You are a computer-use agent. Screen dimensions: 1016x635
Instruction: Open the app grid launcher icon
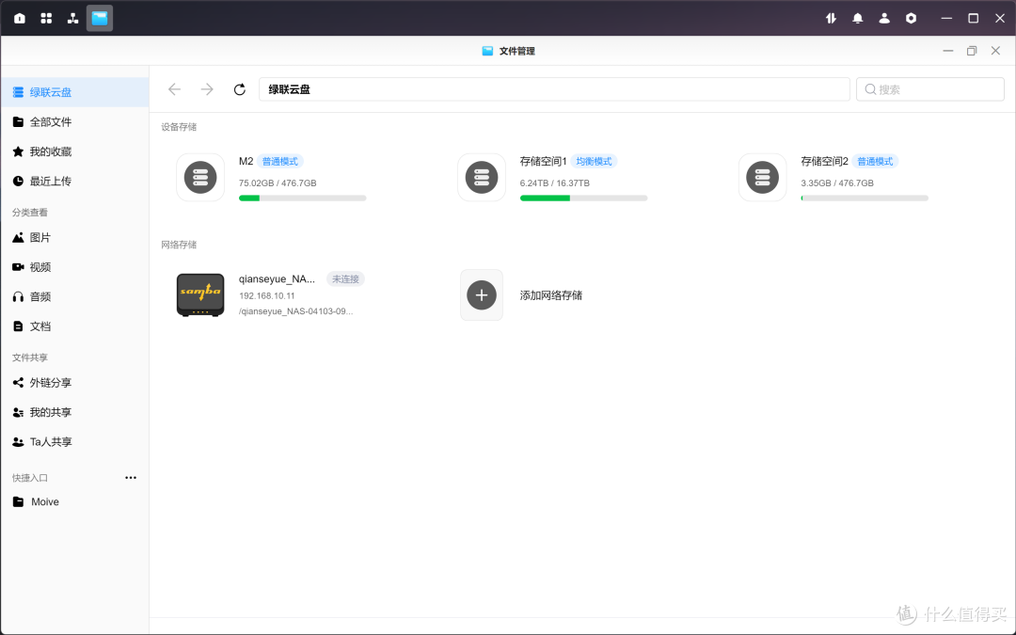[x=46, y=18]
